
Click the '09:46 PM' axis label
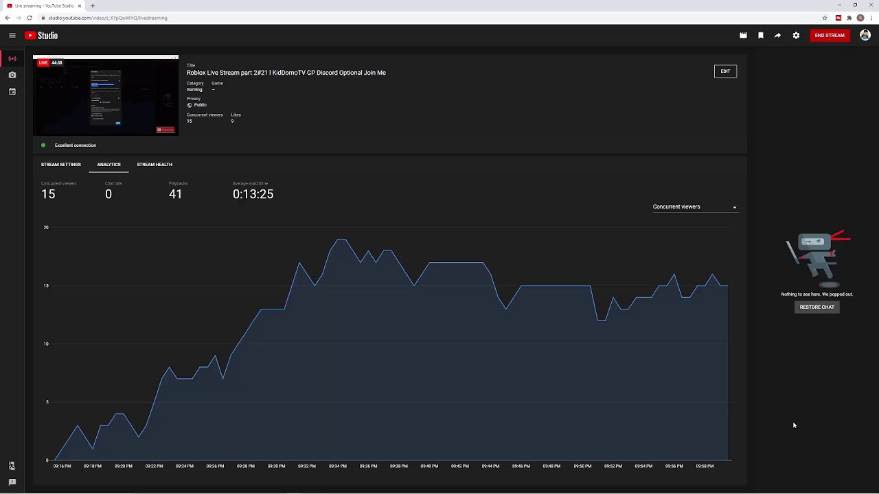tap(521, 467)
